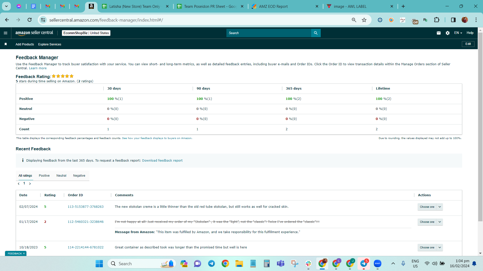
Task: Switch to the Negative feedback tab
Action: (79, 176)
